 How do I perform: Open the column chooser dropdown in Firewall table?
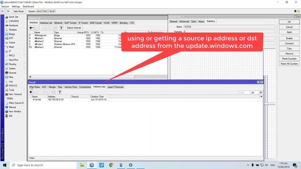tap(261, 97)
